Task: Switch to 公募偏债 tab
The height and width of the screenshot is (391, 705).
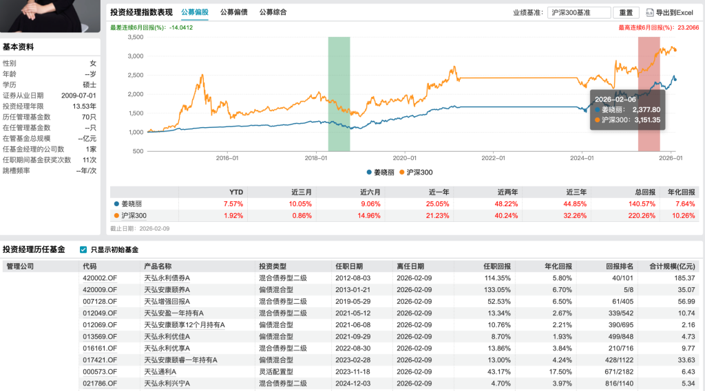Action: (234, 12)
